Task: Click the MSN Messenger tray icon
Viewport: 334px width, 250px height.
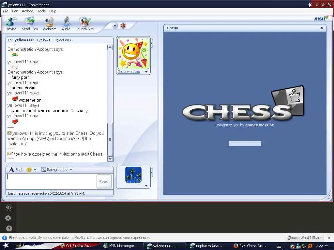Action: coord(298,246)
